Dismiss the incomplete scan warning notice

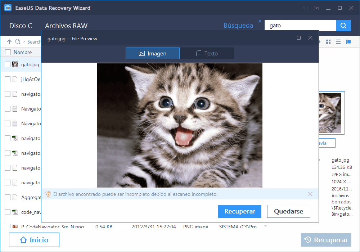pyautogui.click(x=310, y=194)
